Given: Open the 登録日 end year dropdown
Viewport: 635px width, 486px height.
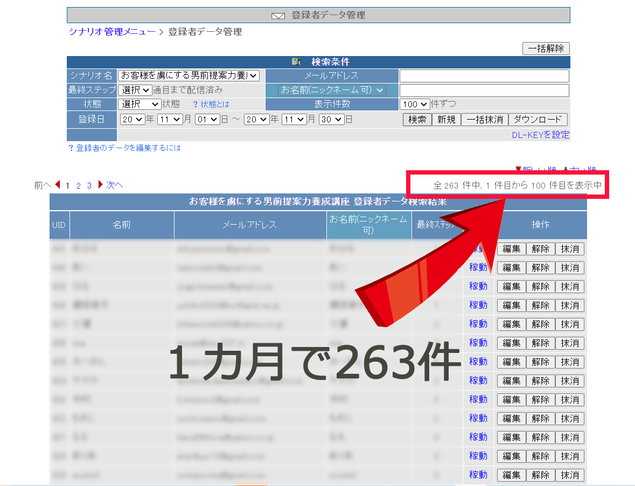Looking at the screenshot, I should (257, 120).
